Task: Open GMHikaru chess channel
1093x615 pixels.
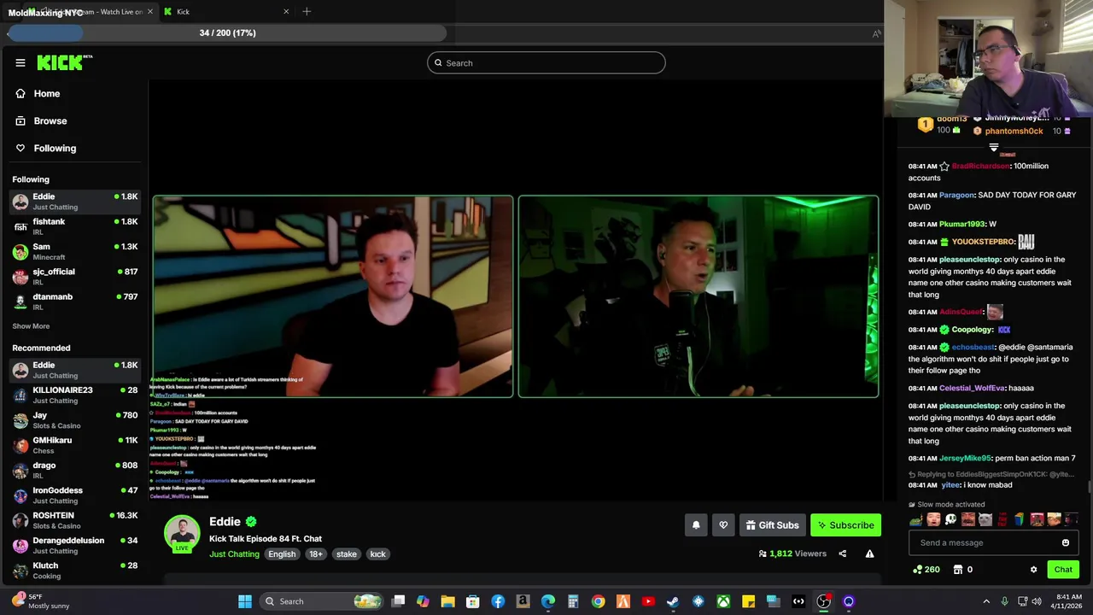Action: (74, 445)
